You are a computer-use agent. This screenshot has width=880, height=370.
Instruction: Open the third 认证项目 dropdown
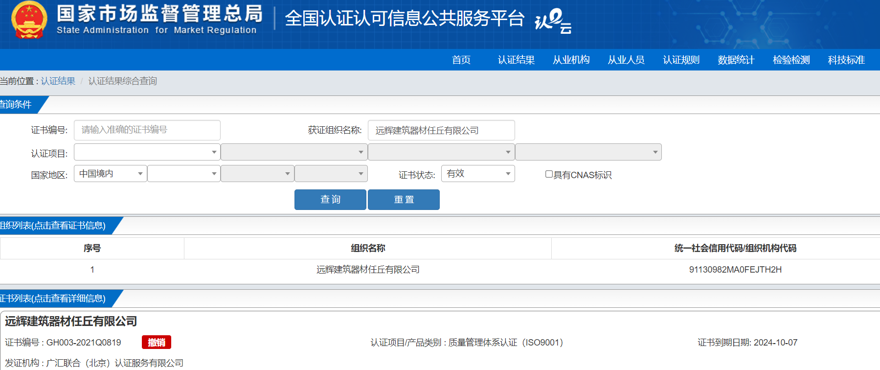click(441, 152)
